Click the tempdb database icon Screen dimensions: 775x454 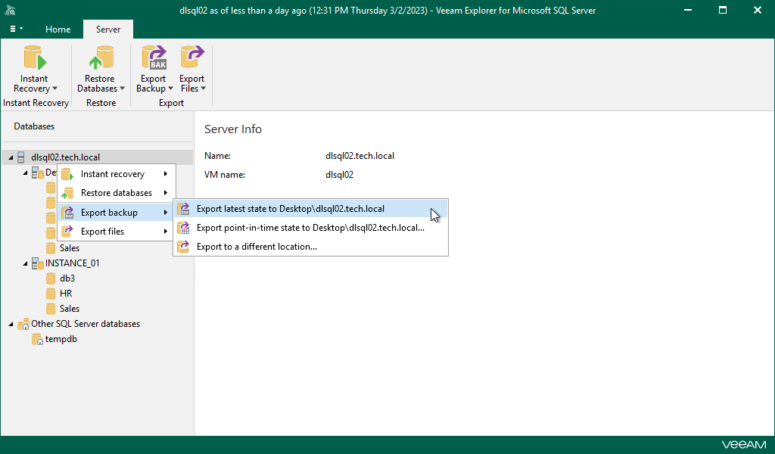(38, 339)
